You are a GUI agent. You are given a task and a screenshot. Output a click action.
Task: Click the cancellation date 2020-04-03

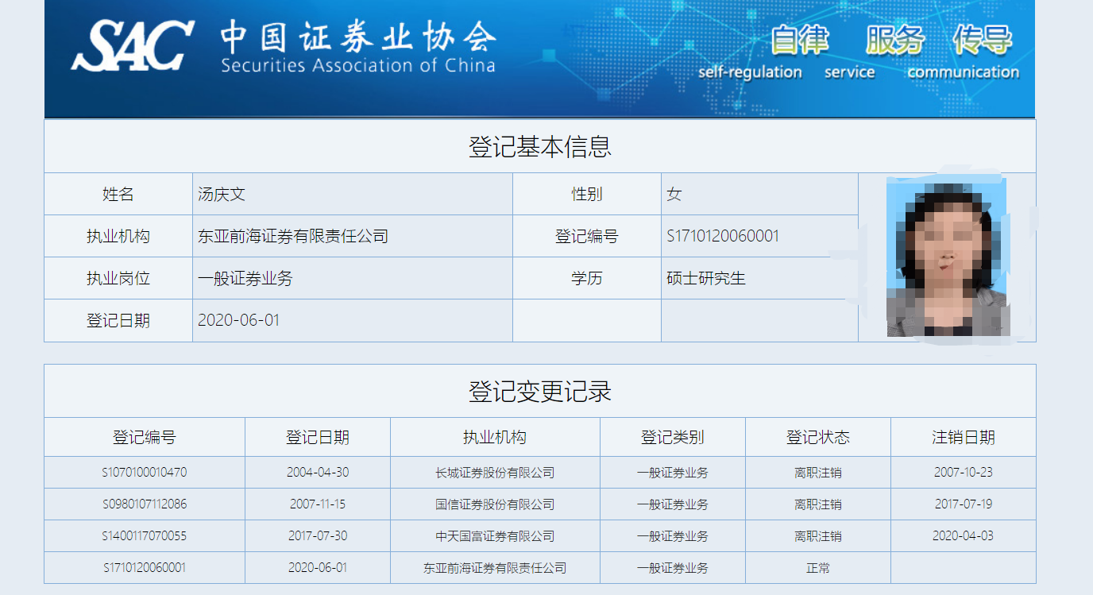[964, 536]
